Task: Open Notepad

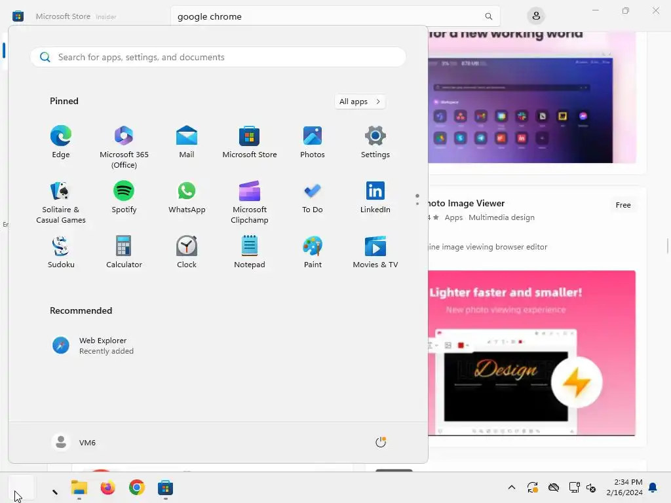Action: [x=250, y=252]
